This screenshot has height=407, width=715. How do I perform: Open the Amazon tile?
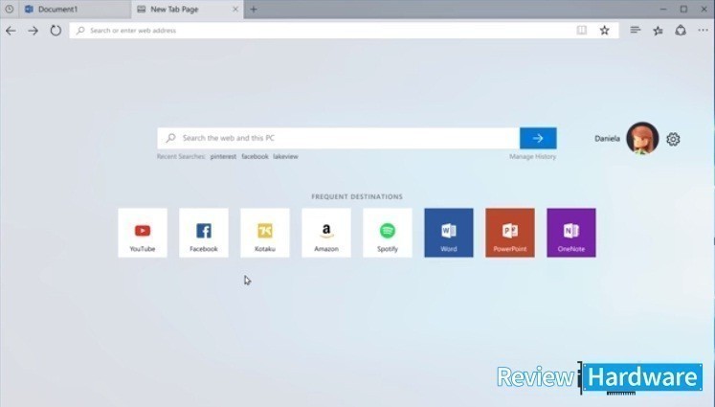tap(326, 233)
